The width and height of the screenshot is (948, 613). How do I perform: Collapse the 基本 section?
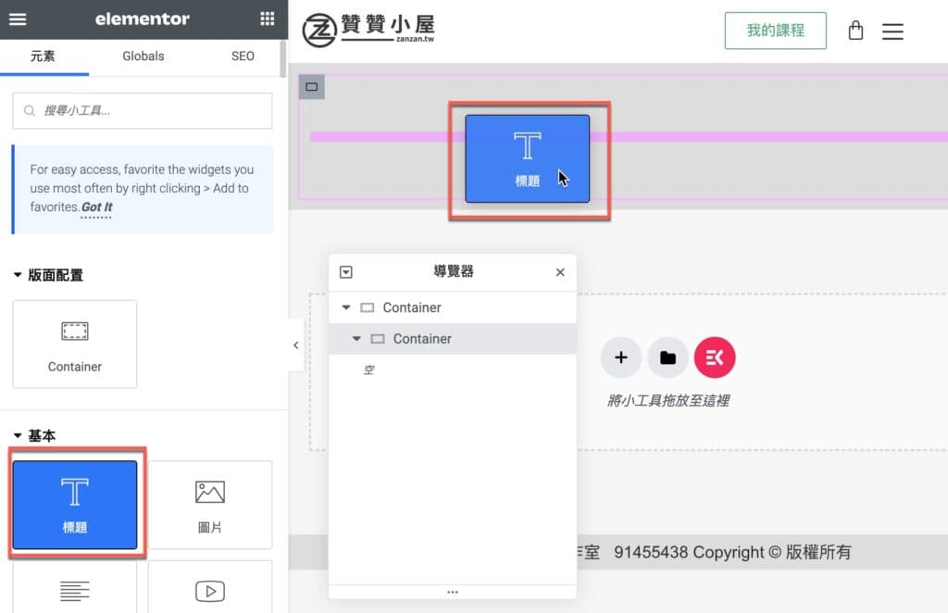pos(34,435)
